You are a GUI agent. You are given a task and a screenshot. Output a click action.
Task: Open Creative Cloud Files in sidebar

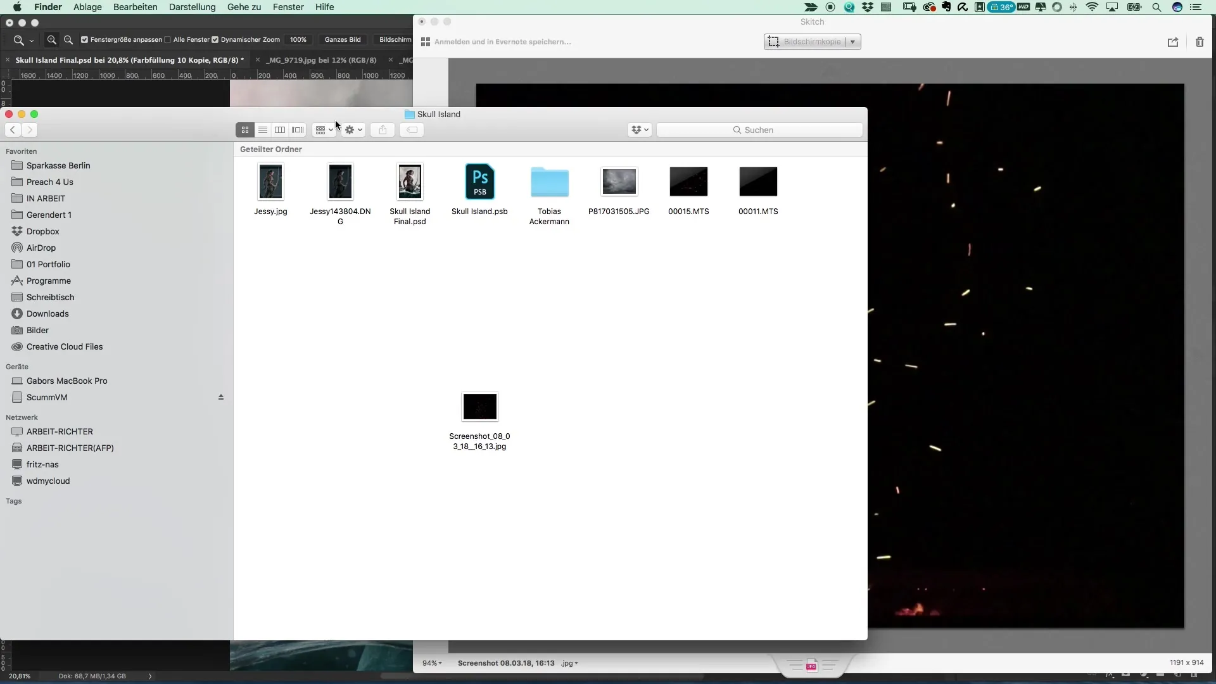click(65, 346)
